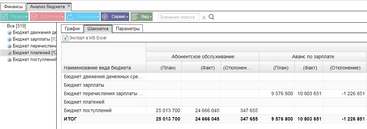The image size is (367, 129).
Task: Expand Бюджет перечисления tree node
Action: (9, 46)
